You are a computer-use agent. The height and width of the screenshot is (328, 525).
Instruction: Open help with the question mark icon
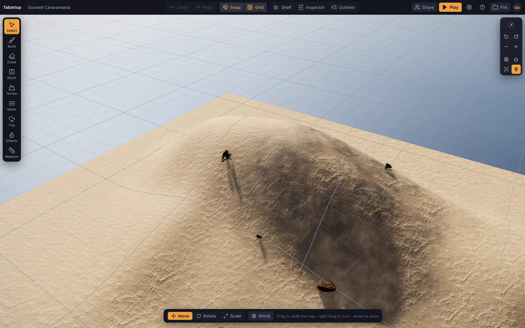point(482,7)
